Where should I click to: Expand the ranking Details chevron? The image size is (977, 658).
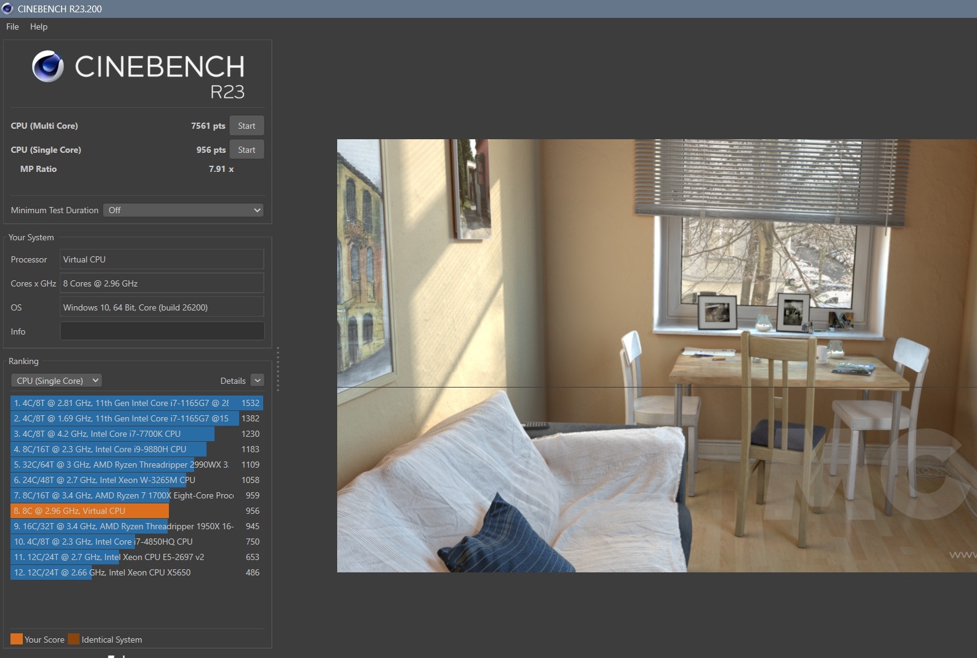(x=258, y=381)
